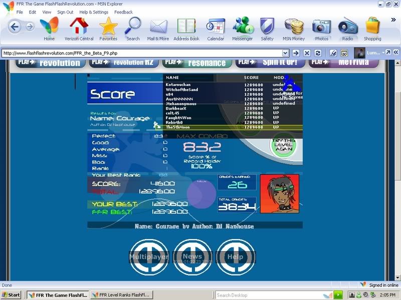Viewport: 401px width, 300px height.
Task: Click the Favorites star icon
Action: (108, 27)
